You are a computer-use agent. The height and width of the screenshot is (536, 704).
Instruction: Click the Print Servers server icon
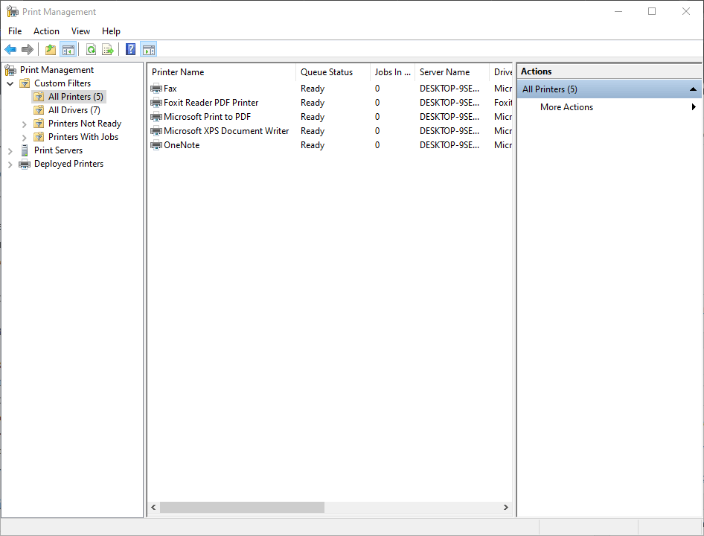(25, 150)
